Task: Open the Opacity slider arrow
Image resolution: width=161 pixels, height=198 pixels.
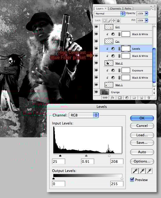Action: [x=147, y=13]
